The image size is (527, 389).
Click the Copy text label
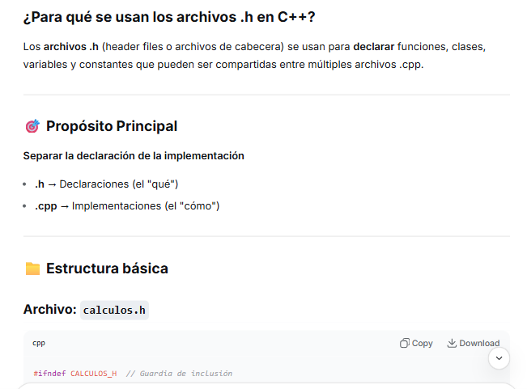coord(422,343)
